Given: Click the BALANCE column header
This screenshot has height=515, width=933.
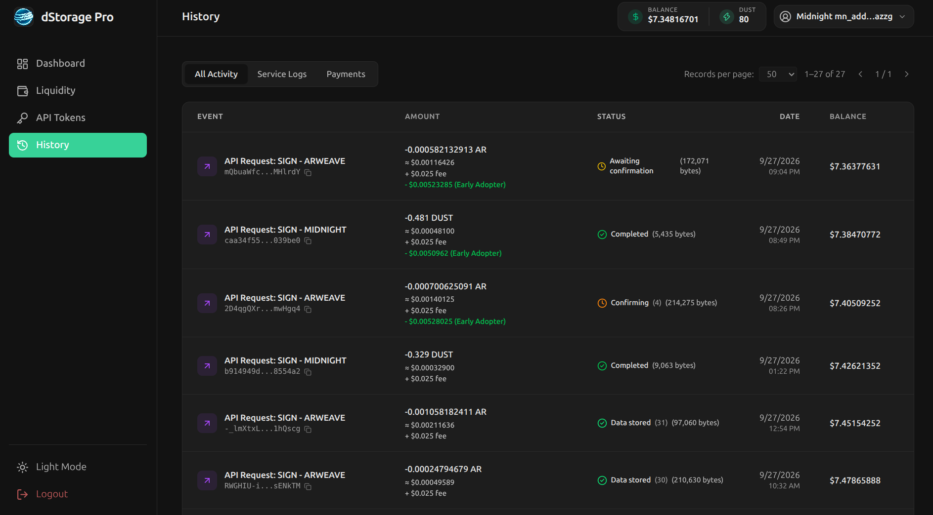Looking at the screenshot, I should (848, 117).
